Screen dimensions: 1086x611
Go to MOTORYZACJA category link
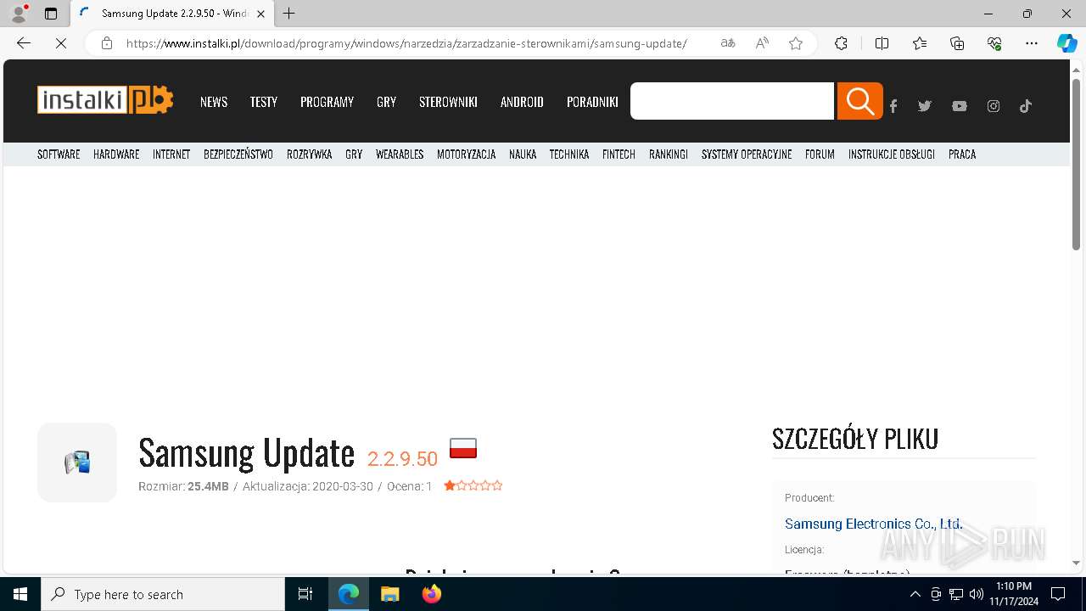[466, 154]
